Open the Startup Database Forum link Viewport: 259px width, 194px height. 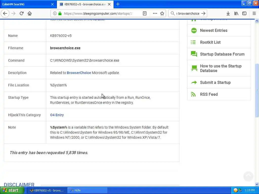pos(222,54)
